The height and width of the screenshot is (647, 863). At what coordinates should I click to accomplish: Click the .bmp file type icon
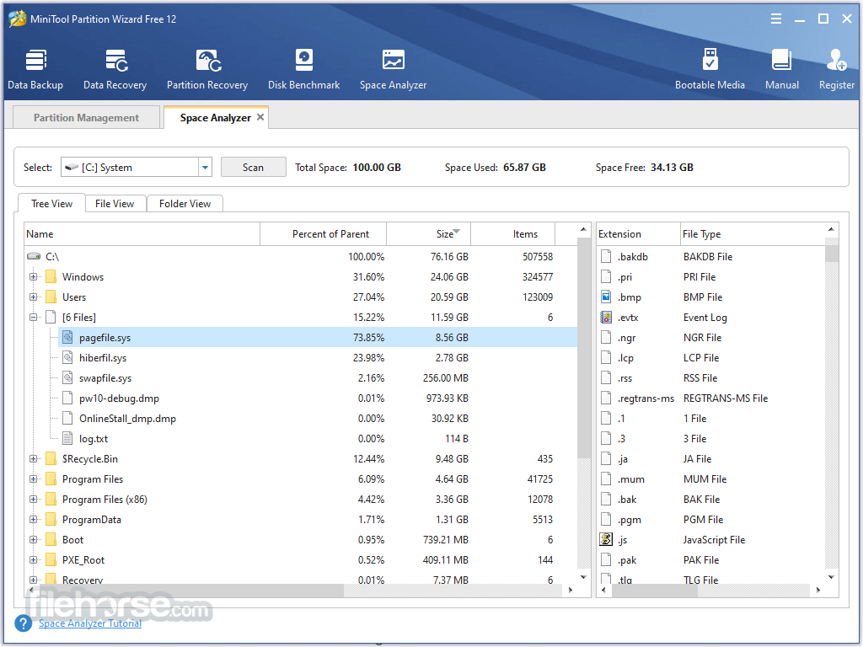tap(606, 297)
